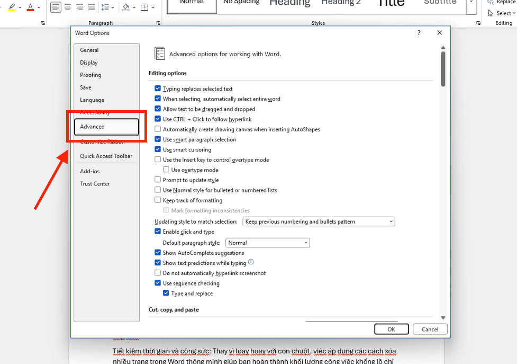Click the Word Options vertical scrollbar thumb
The width and height of the screenshot is (517, 364).
point(443,69)
